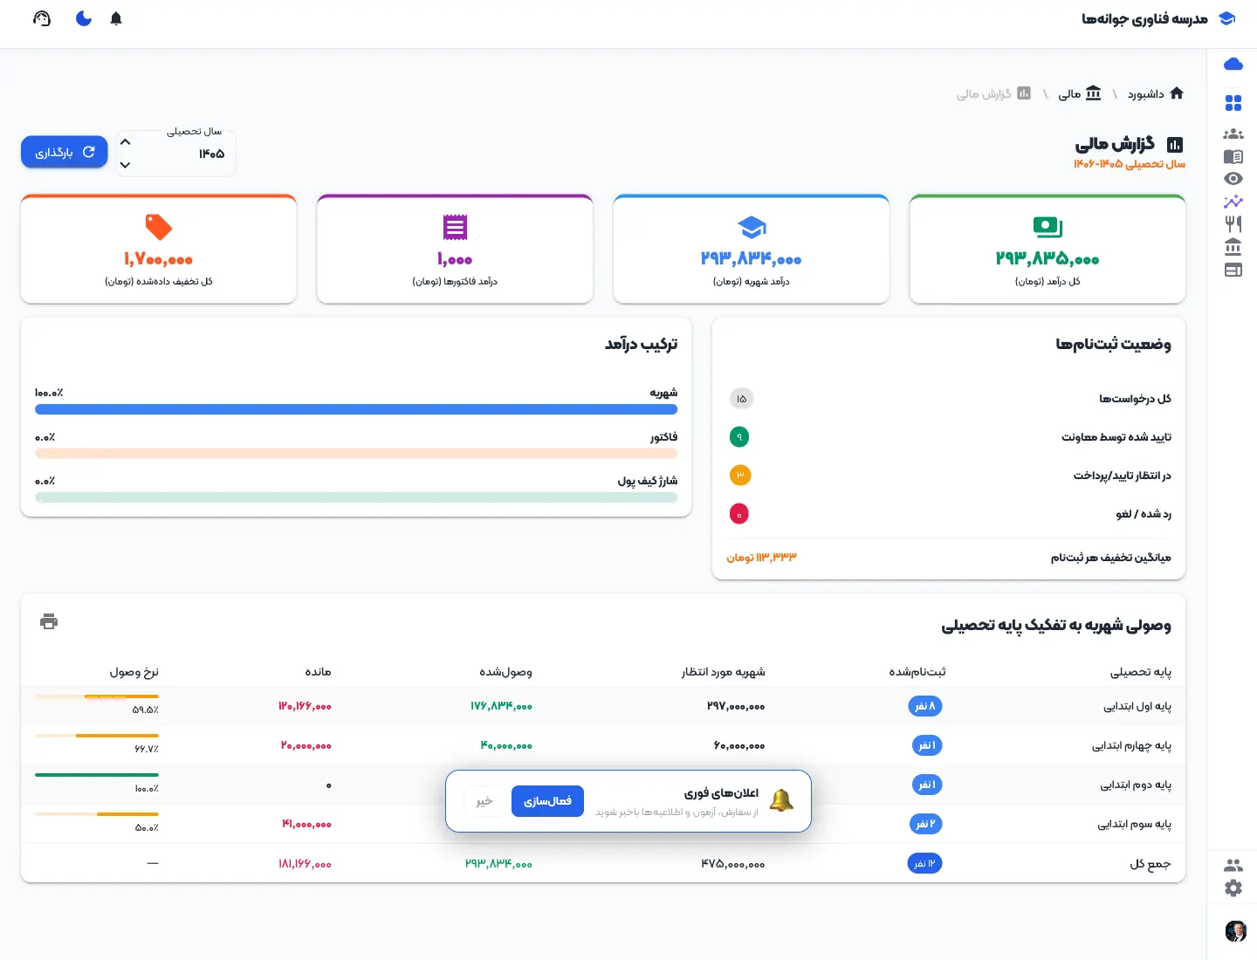The image size is (1257, 960).
Task: Increase academic year with the up chevron
Action: [x=125, y=141]
